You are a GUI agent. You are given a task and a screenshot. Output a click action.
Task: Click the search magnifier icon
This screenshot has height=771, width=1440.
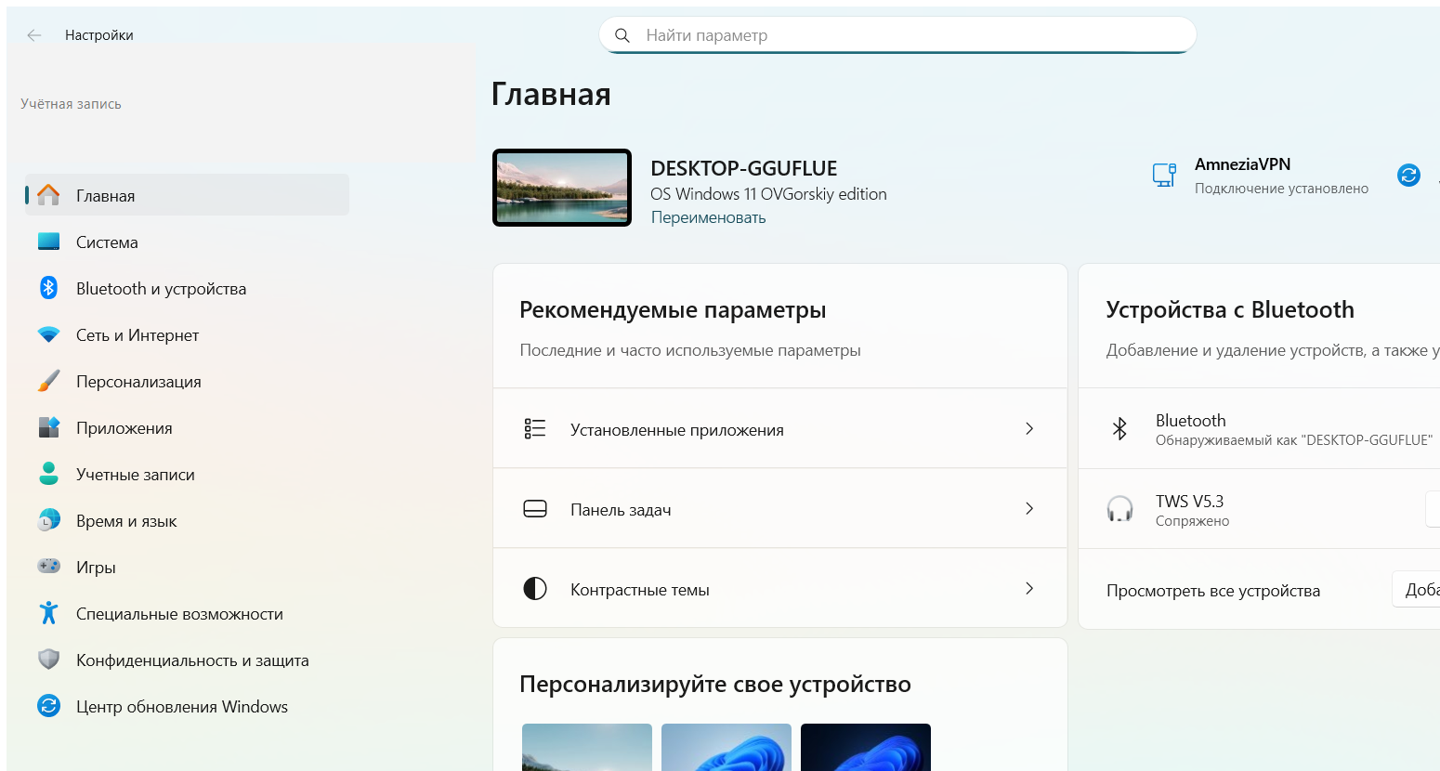pos(622,35)
